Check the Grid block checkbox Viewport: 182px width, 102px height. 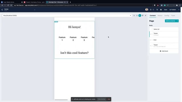point(152,40)
